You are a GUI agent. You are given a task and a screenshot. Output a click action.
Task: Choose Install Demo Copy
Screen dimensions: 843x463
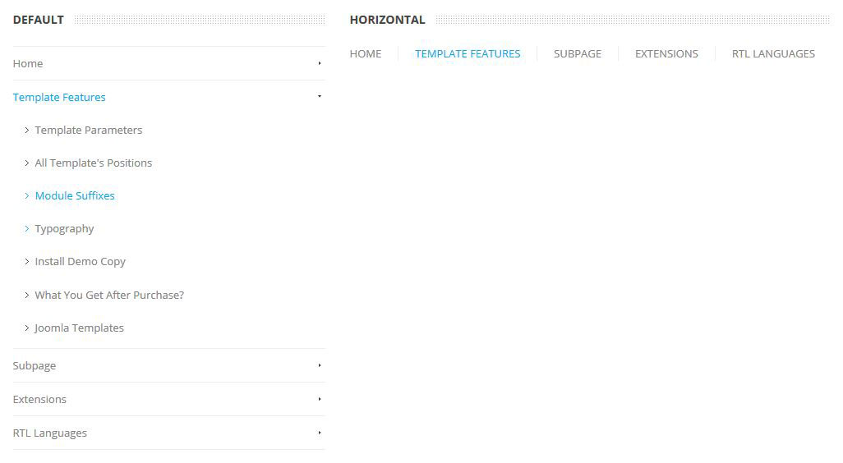(80, 261)
